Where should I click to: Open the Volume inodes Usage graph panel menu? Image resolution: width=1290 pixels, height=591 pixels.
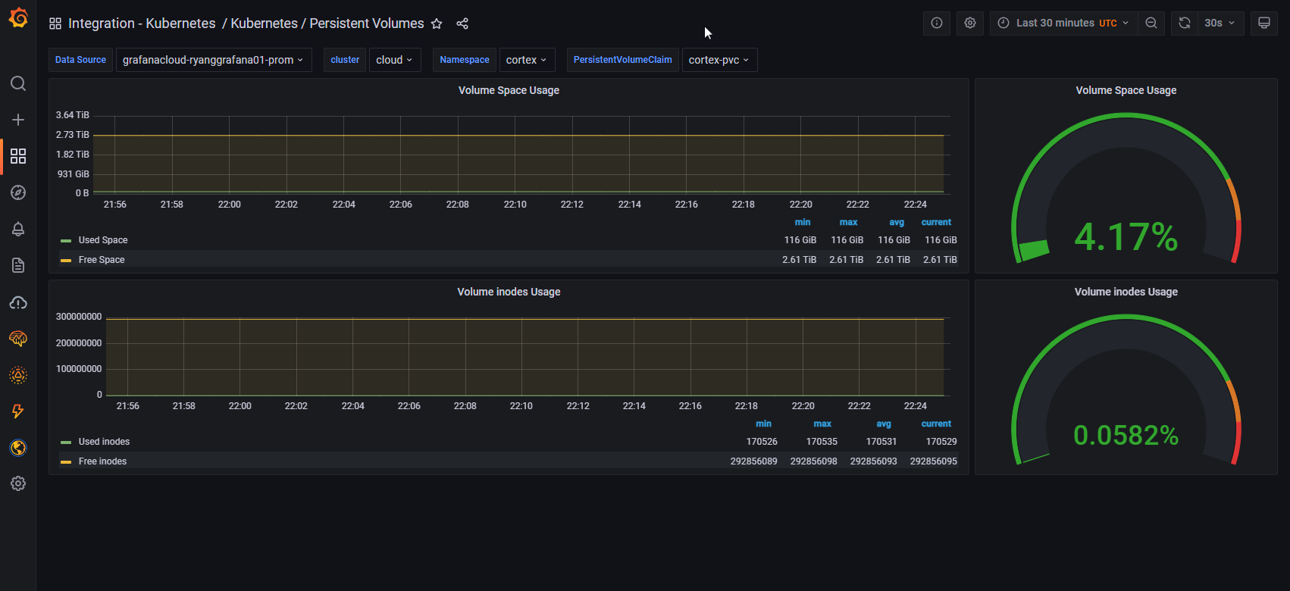[x=509, y=292]
